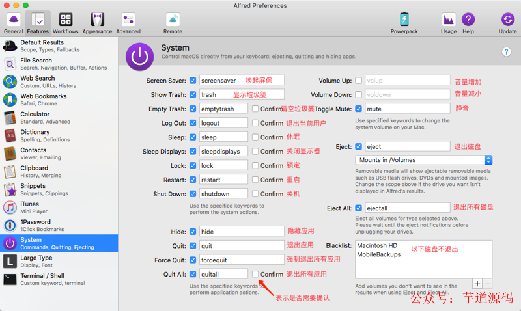The width and height of the screenshot is (521, 311).
Task: Enable the Volume Down checkbox
Action: coord(359,94)
